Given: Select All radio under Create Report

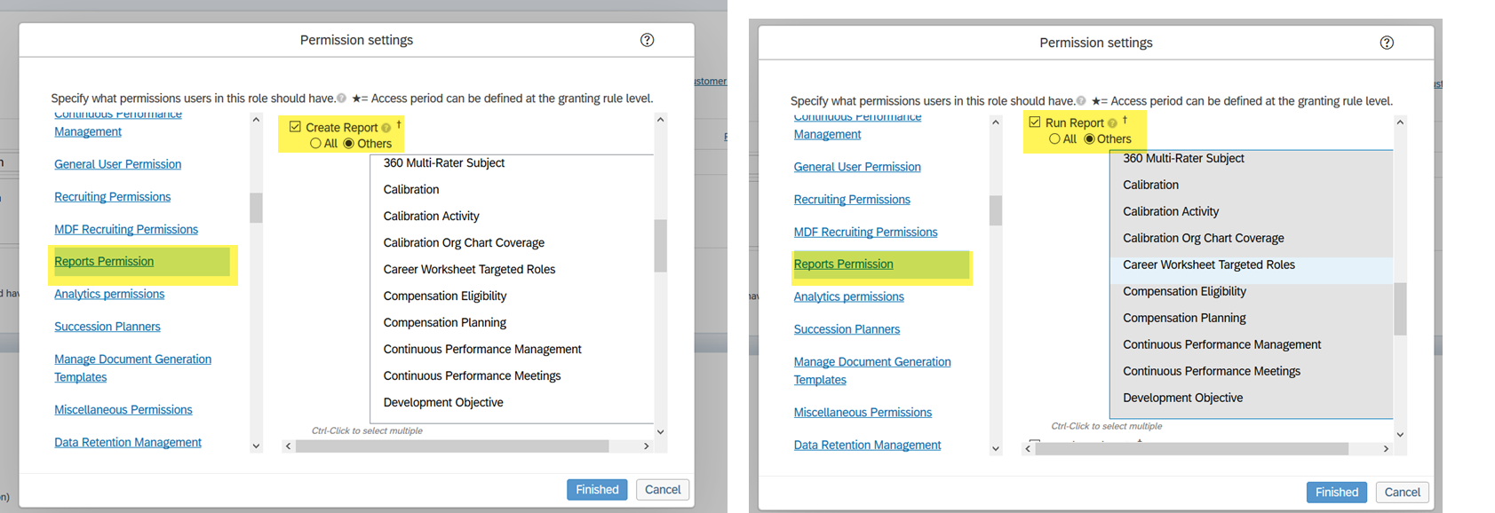Looking at the screenshot, I should tap(315, 144).
